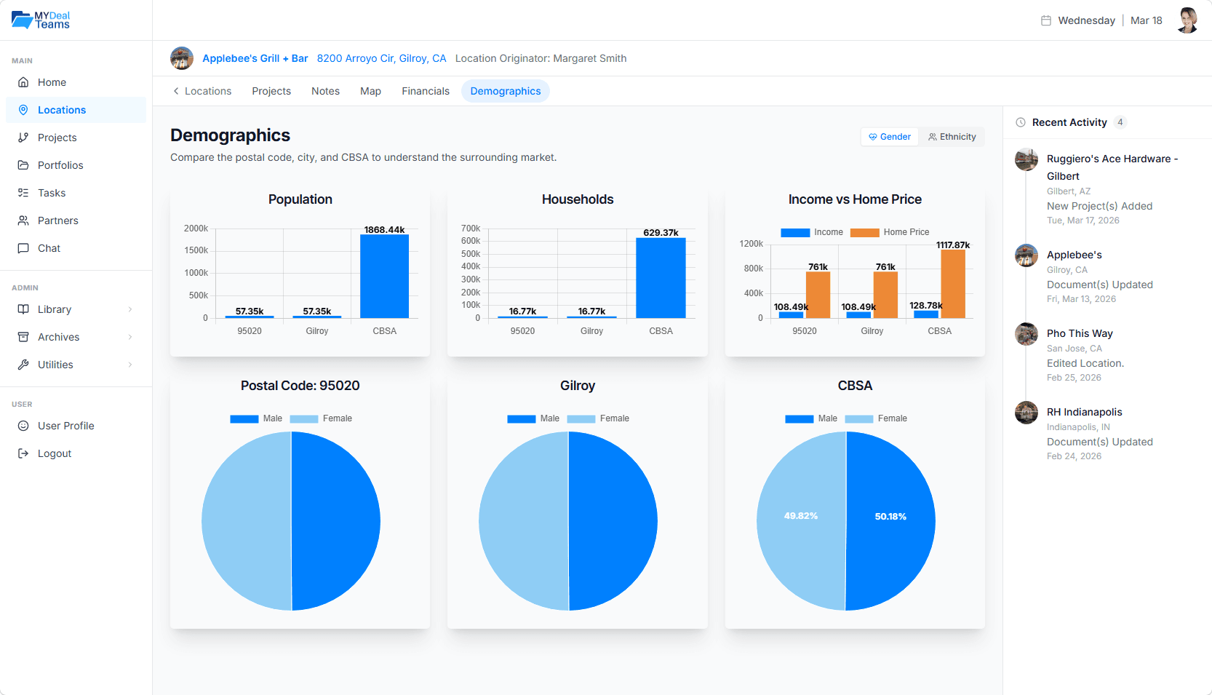Toggle Female legend in Gilroy pie chart
The height and width of the screenshot is (695, 1212).
598,418
